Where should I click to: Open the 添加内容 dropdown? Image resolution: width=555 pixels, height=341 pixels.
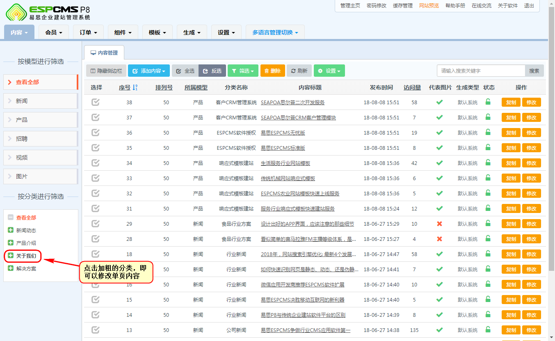[148, 71]
